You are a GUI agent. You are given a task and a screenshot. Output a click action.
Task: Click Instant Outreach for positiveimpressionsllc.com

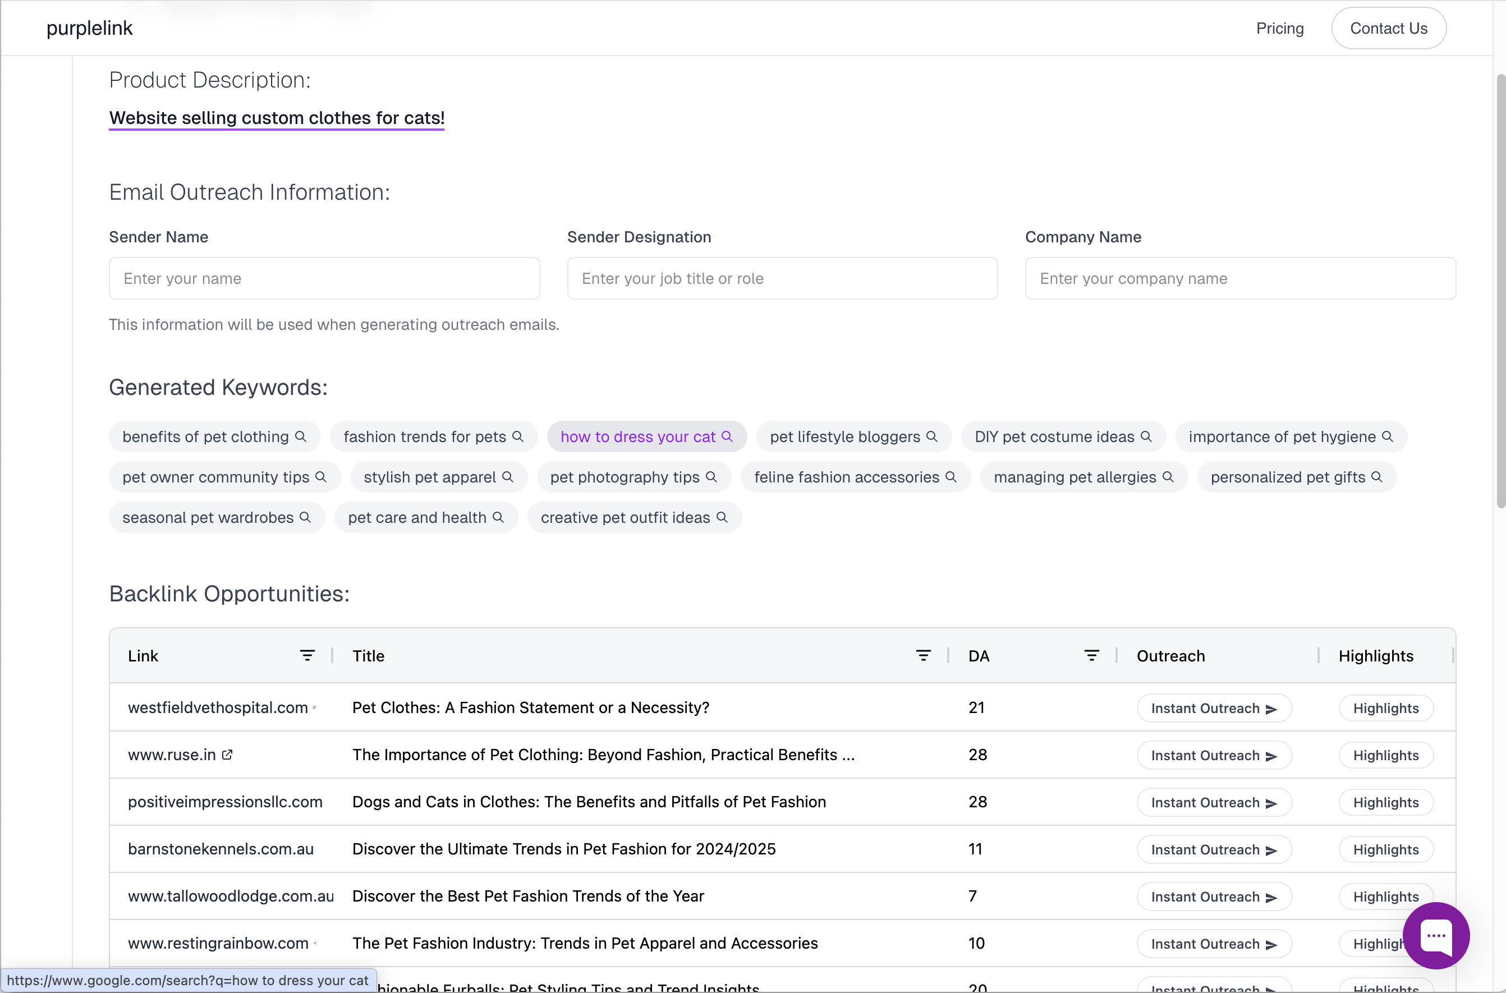tap(1214, 802)
